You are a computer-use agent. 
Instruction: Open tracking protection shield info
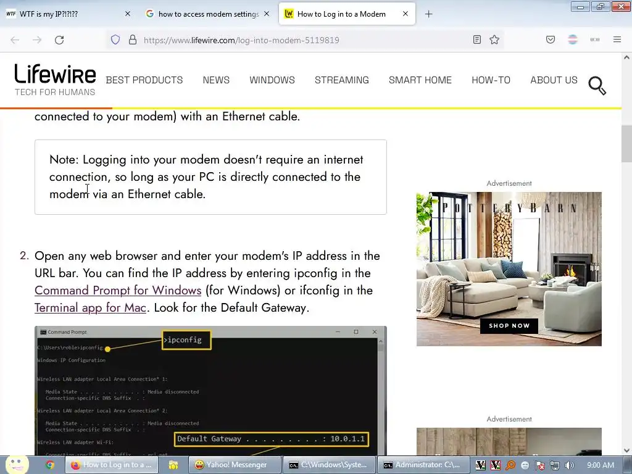[115, 39]
